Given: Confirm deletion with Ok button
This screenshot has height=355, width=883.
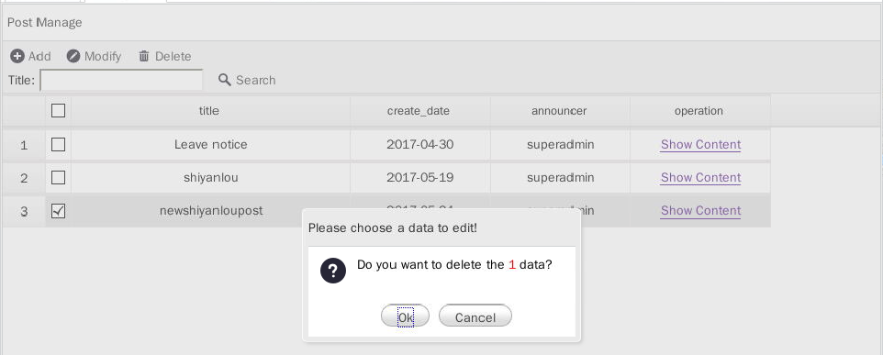Looking at the screenshot, I should tap(405, 316).
